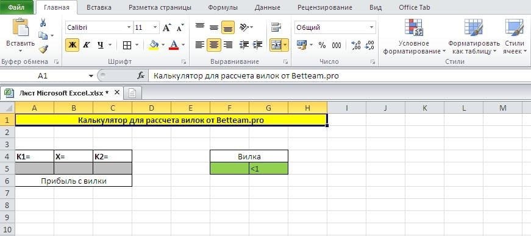
Task: Increase indent icon
Action: 258,44
